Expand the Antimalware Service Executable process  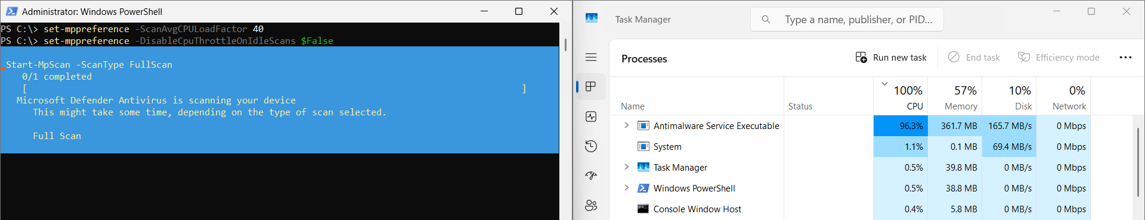point(626,125)
